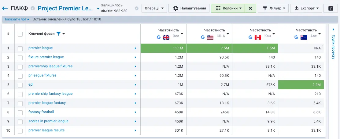Expand the Групи проекту side panel

[x=333, y=43]
